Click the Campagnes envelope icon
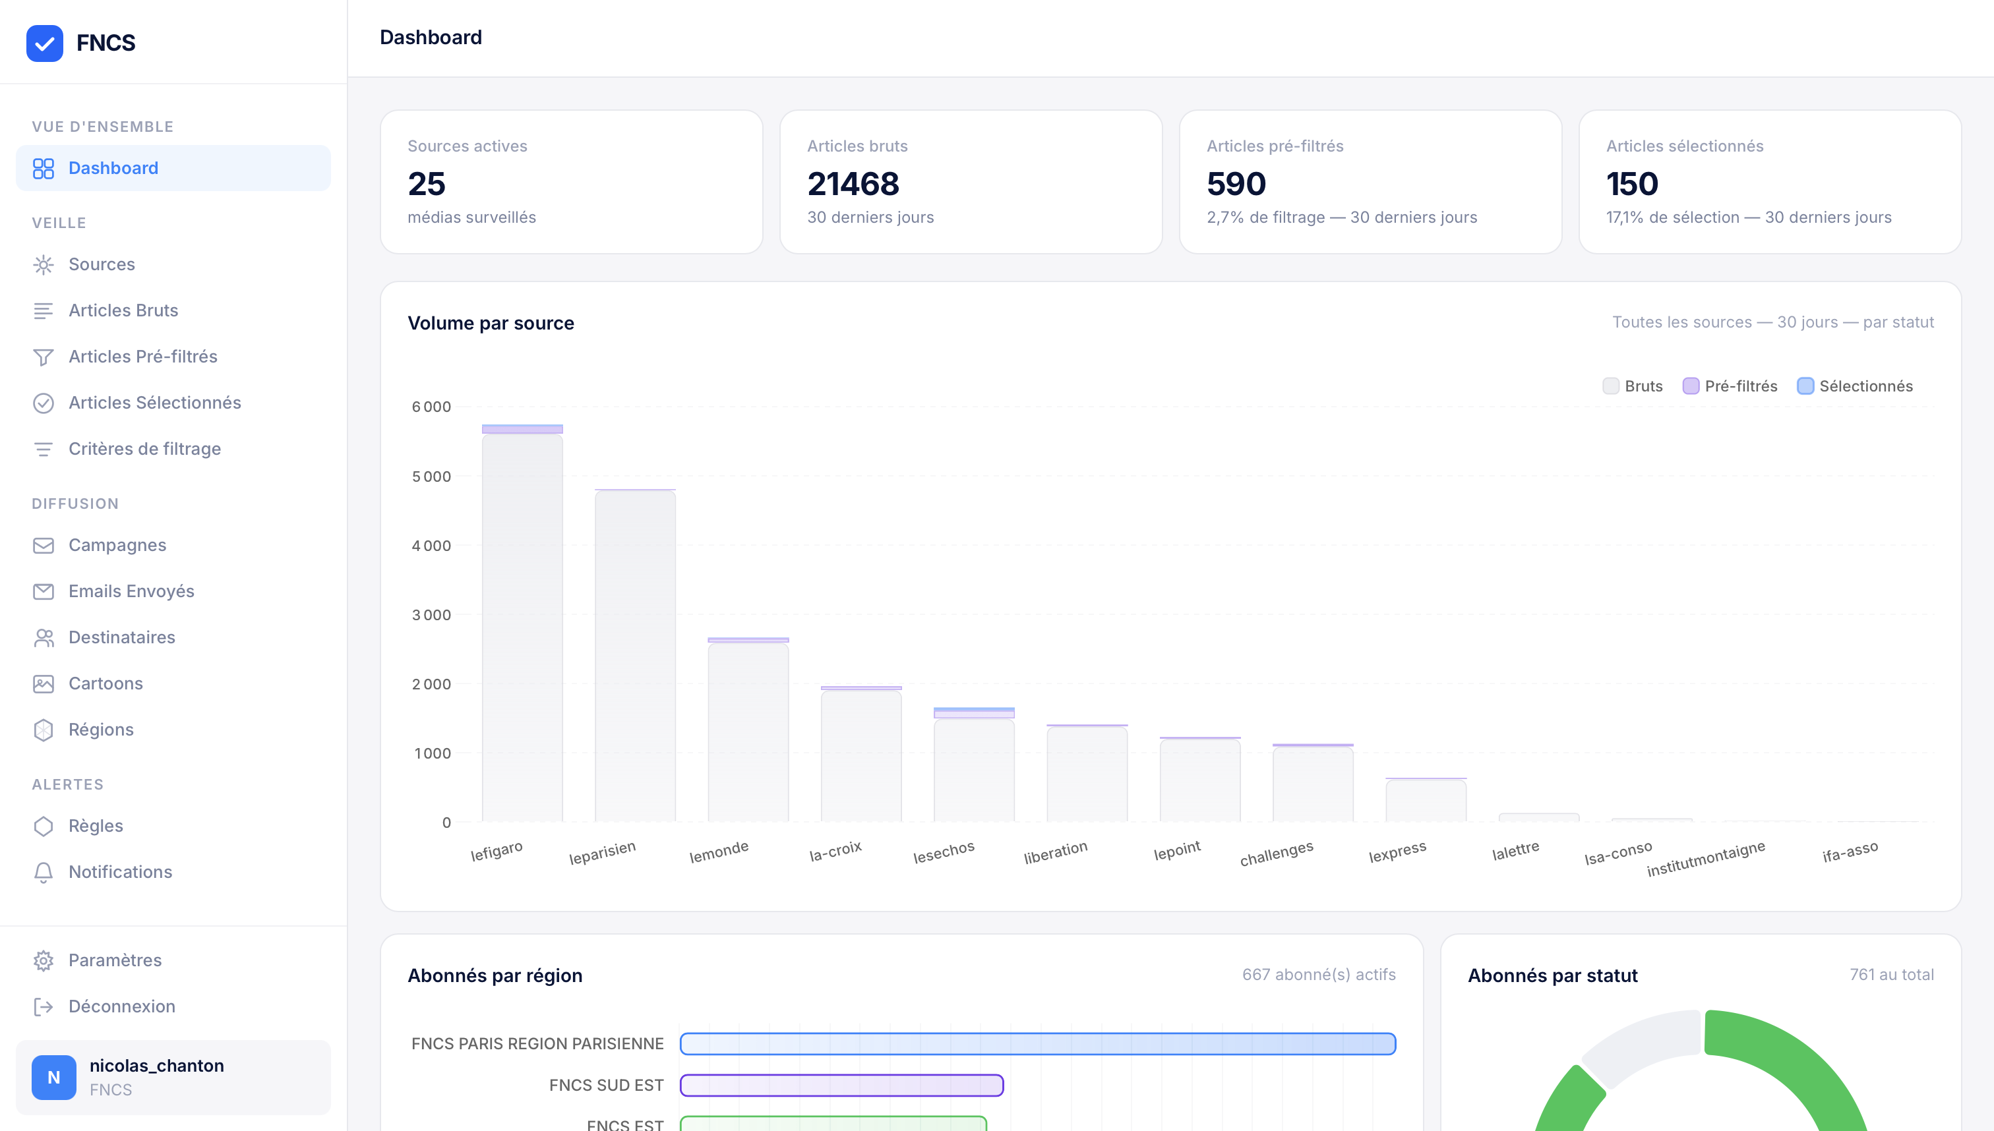 44,544
